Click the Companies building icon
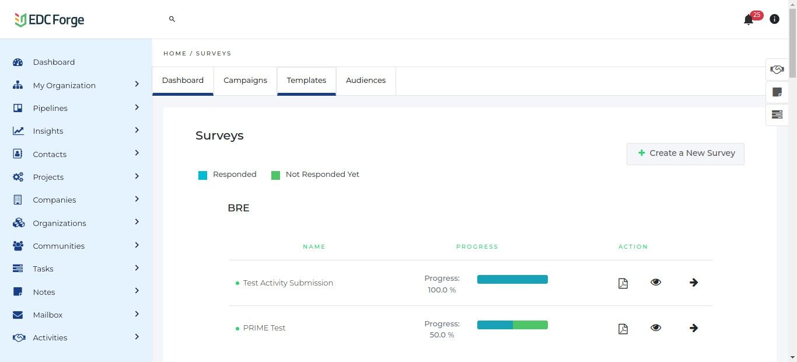The height and width of the screenshot is (362, 797). click(x=18, y=200)
